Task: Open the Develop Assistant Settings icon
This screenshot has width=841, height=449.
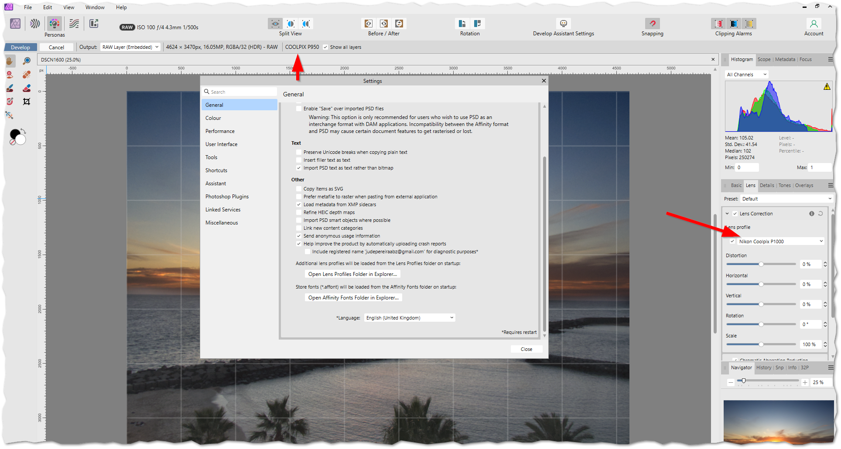Action: (x=564, y=24)
